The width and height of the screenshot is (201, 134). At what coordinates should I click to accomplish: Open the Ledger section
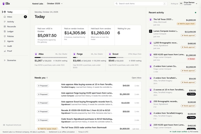[x=15, y=31]
